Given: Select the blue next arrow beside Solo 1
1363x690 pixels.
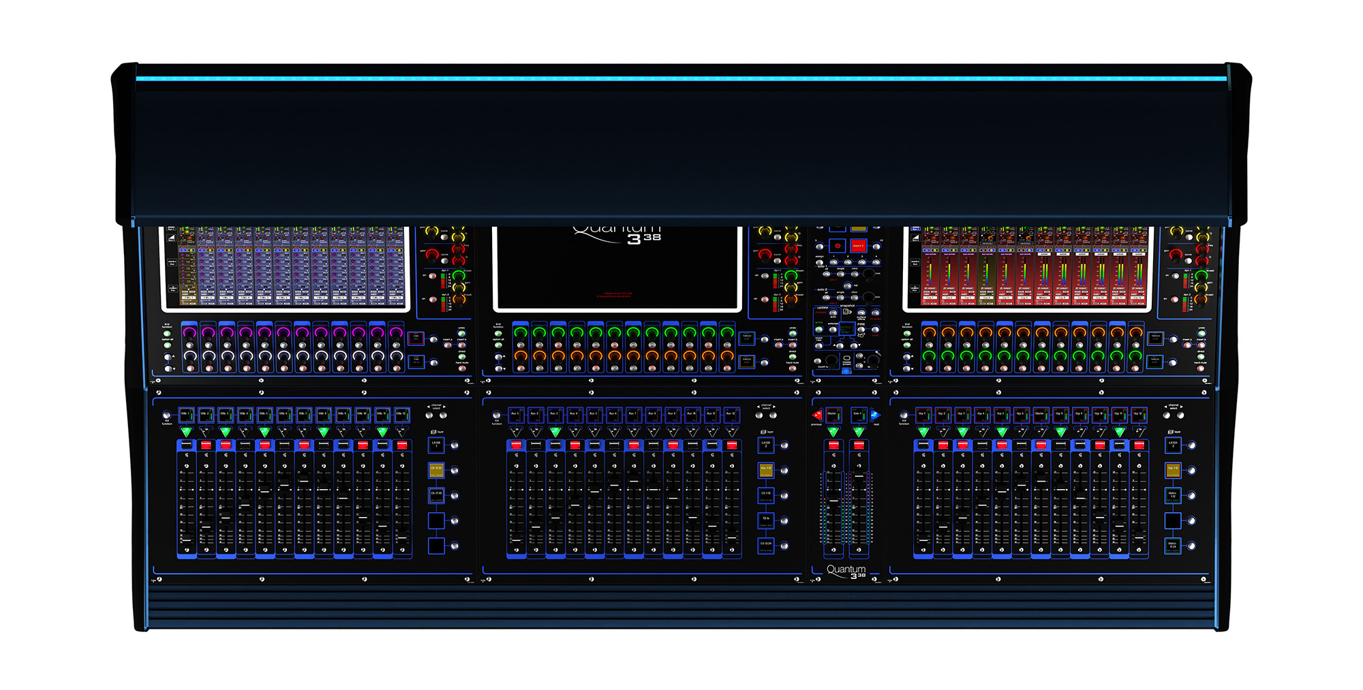Looking at the screenshot, I should tap(875, 415).
